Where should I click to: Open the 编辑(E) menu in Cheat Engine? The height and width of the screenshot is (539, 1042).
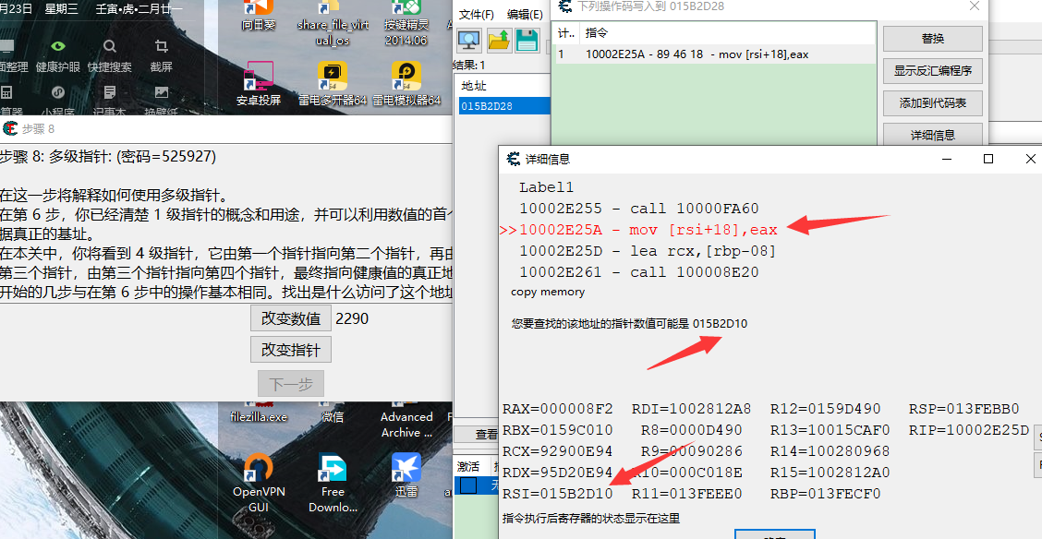pos(525,15)
